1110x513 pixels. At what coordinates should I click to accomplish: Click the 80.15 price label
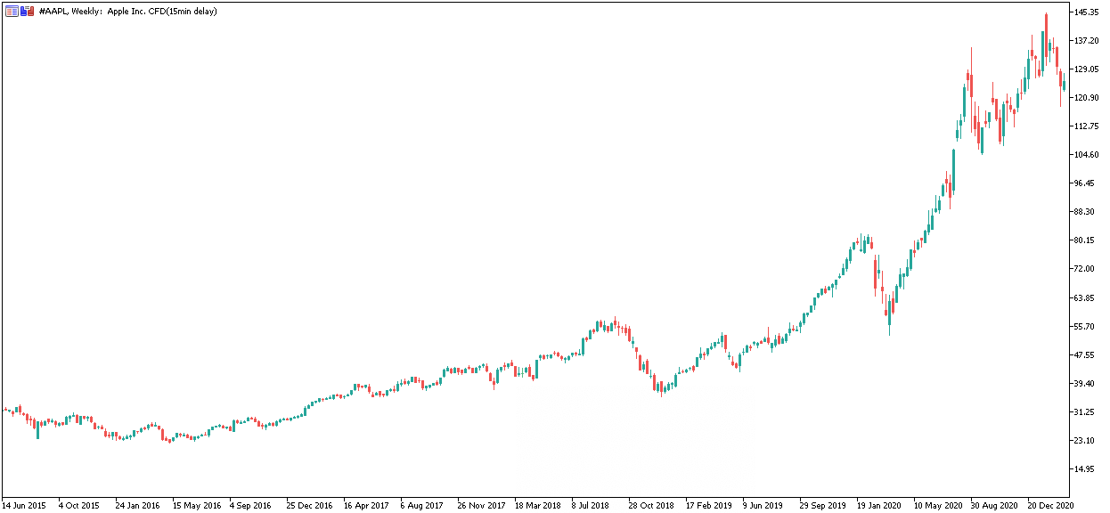[x=1085, y=240]
